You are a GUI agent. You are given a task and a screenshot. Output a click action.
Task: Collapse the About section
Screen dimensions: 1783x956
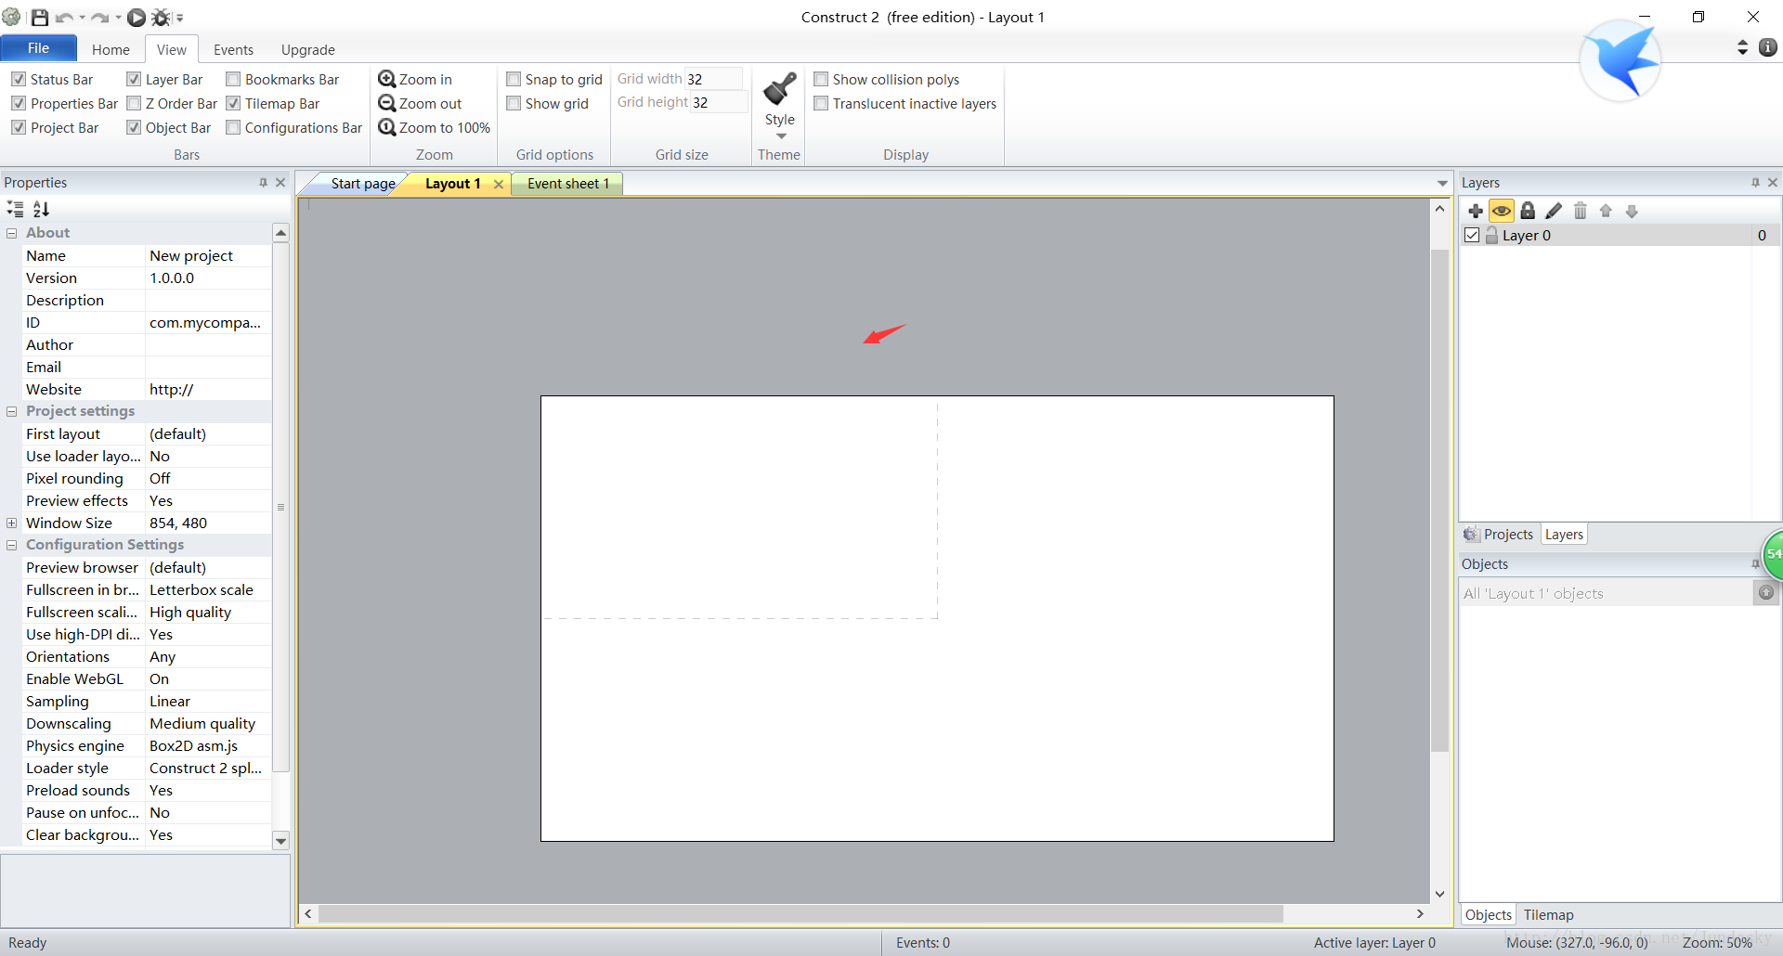coord(12,233)
